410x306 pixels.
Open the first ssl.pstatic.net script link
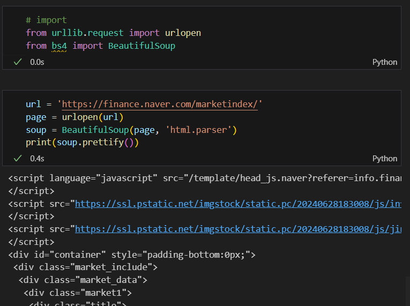pyautogui.click(x=238, y=204)
